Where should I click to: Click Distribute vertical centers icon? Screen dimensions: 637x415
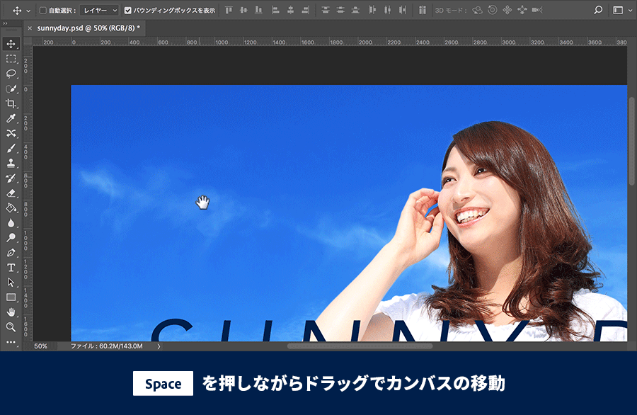point(340,10)
